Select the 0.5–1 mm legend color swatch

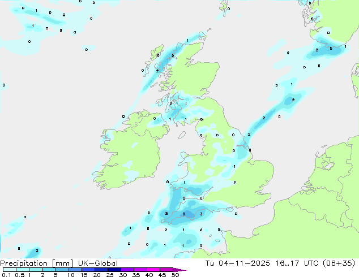(x=23, y=270)
